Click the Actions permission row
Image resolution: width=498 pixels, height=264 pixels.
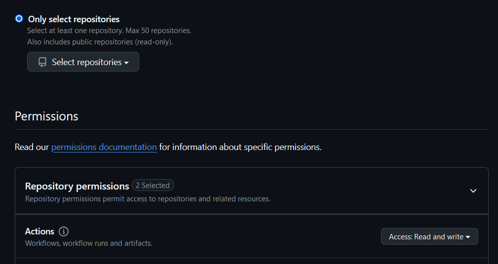point(252,236)
